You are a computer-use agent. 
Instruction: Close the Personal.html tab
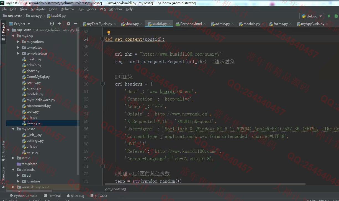click(205, 24)
